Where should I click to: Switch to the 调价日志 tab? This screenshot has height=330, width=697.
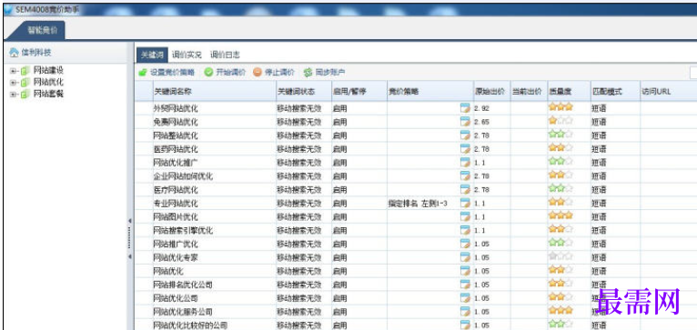[225, 55]
